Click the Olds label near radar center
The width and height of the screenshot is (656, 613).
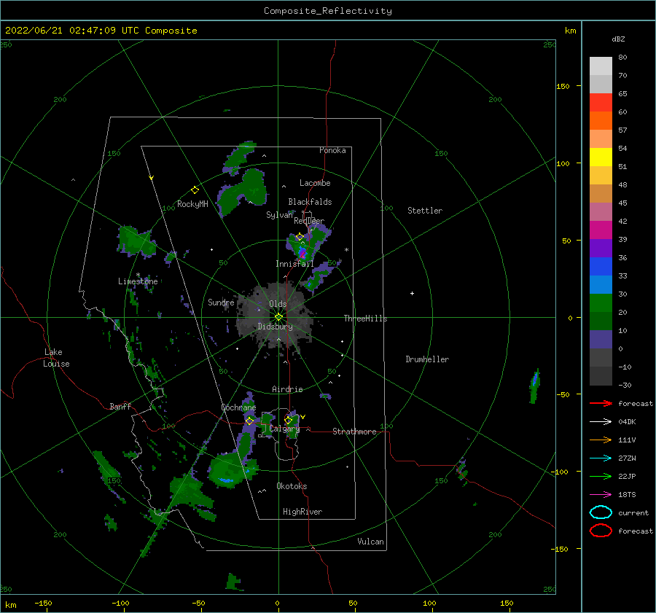click(x=278, y=304)
